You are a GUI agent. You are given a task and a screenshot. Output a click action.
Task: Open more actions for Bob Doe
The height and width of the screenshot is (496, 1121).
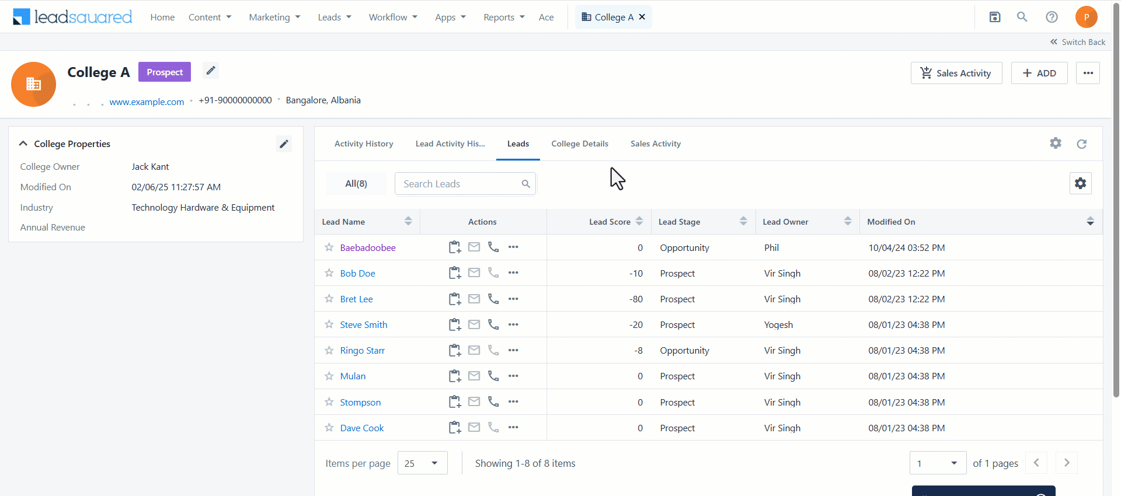point(513,273)
